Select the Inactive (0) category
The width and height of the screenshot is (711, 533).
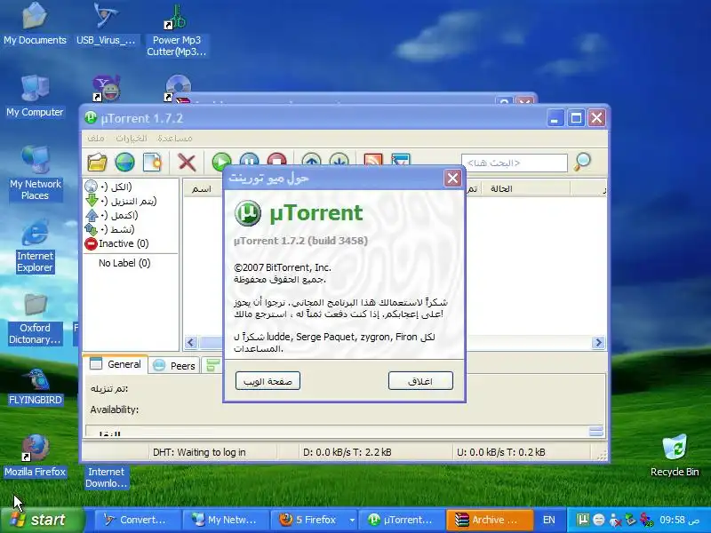click(116, 243)
